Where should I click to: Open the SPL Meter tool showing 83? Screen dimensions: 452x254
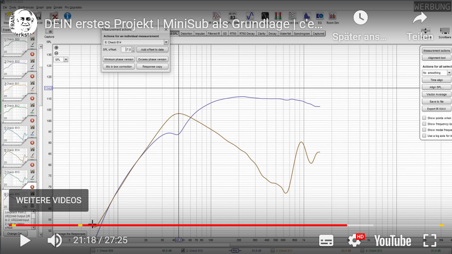pos(233,17)
